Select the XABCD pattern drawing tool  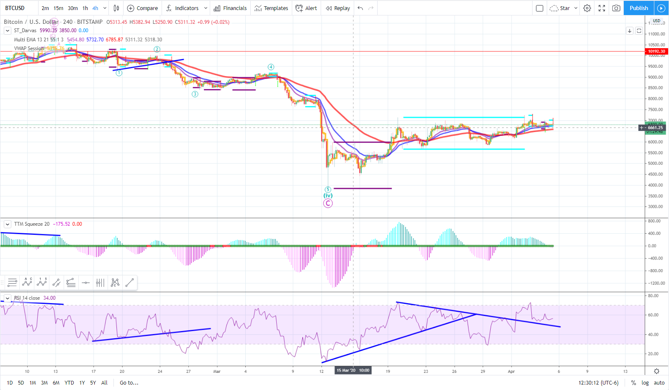click(x=115, y=283)
